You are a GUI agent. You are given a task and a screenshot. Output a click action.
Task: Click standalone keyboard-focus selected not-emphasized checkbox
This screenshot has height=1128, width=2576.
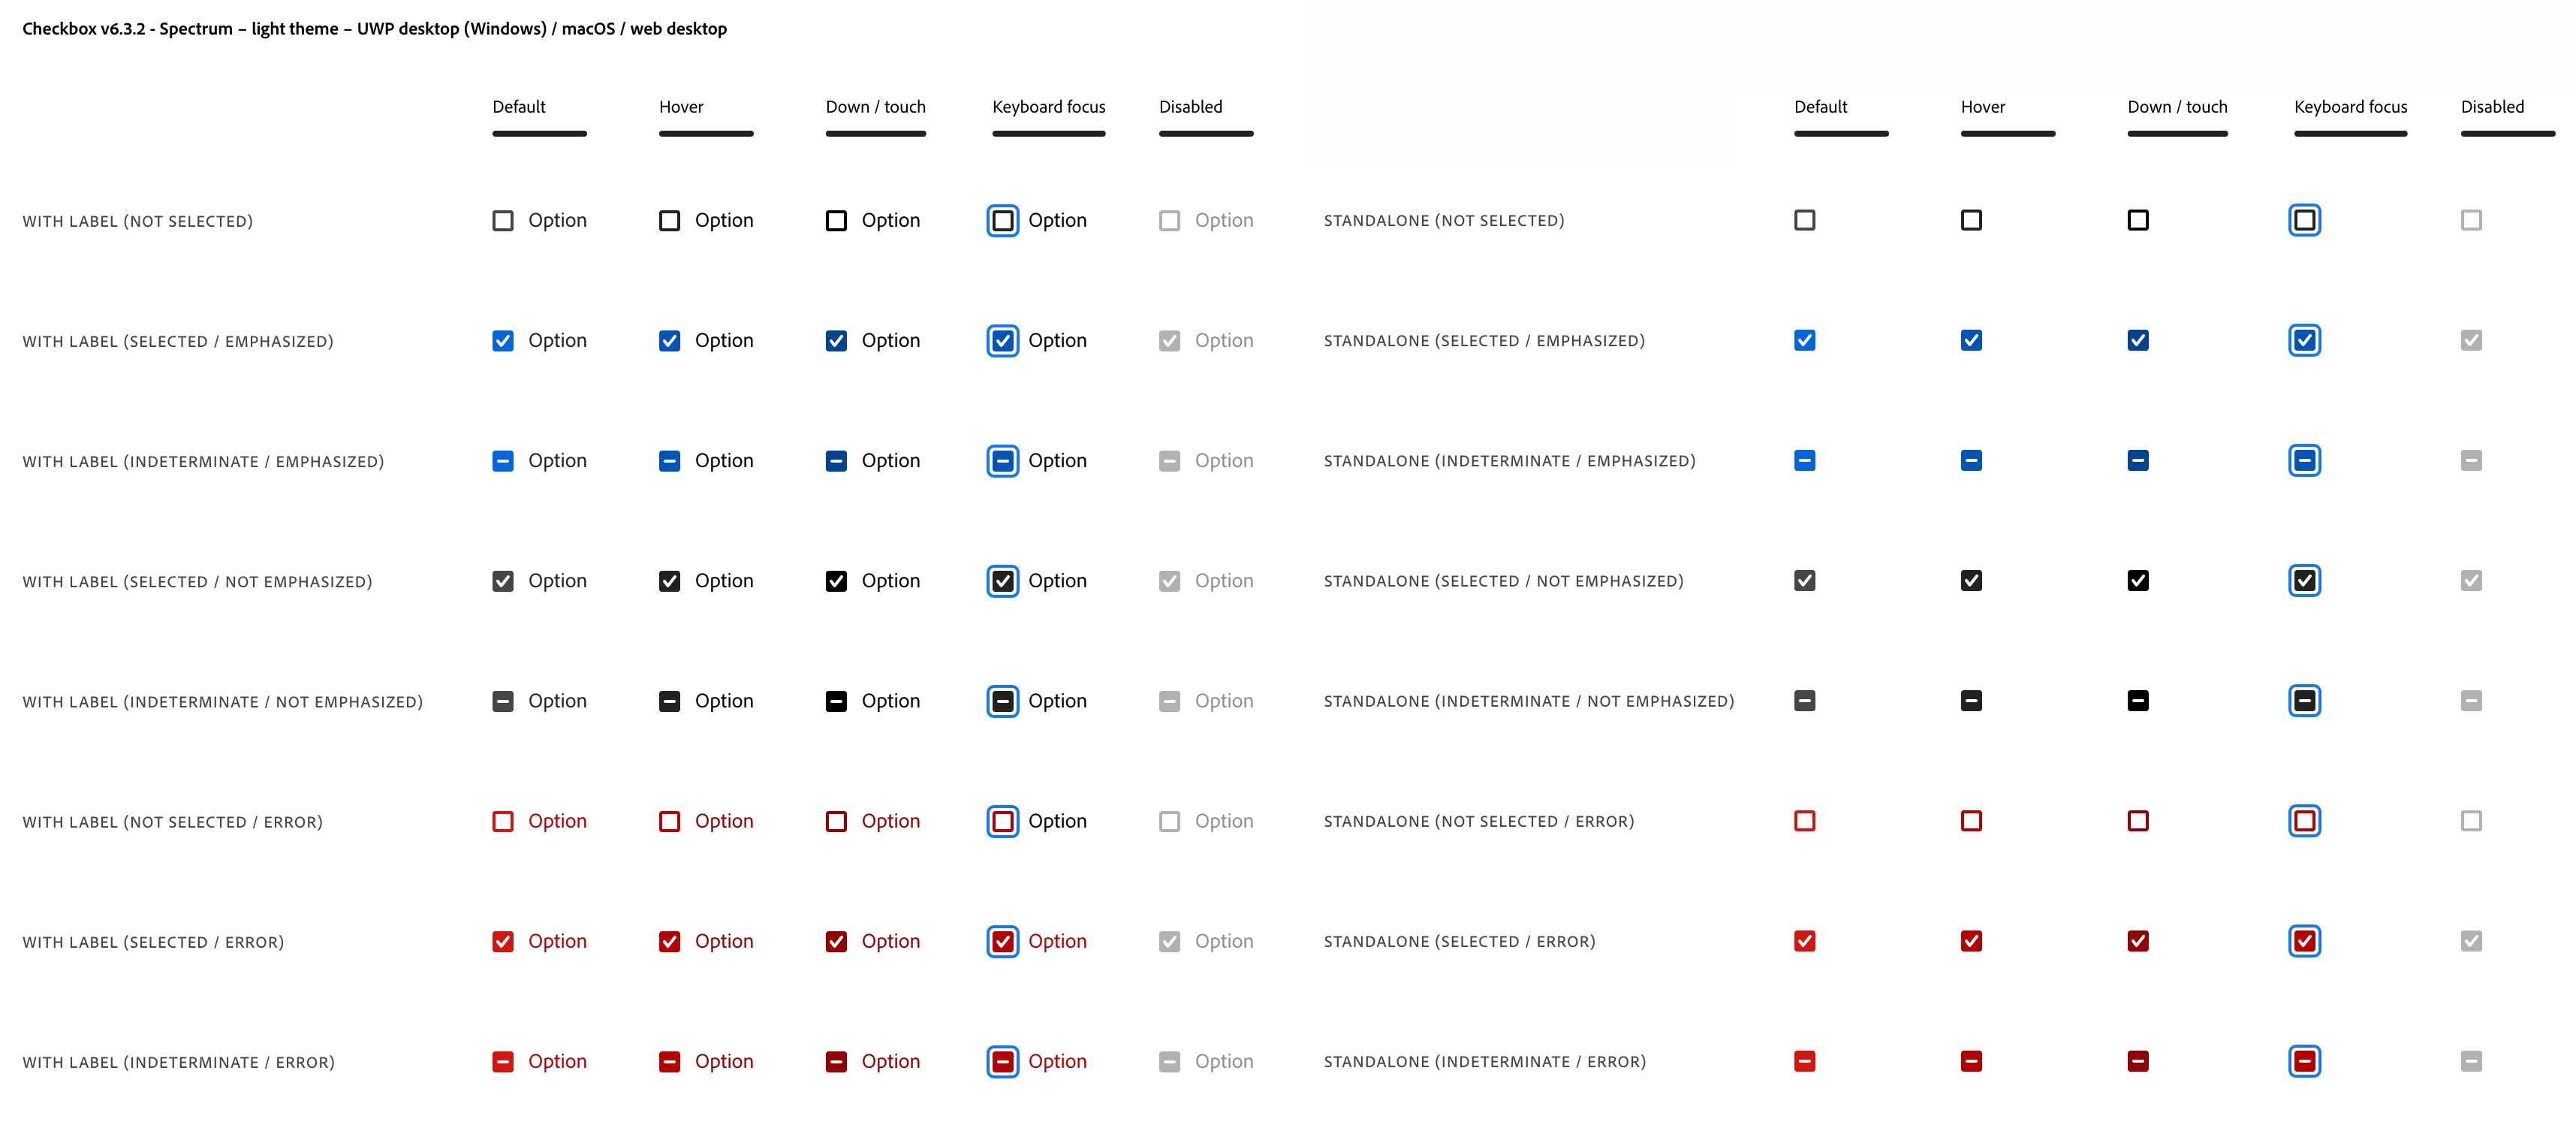point(2305,580)
